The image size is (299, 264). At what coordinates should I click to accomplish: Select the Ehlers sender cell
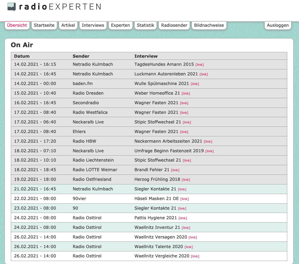tap(79, 132)
